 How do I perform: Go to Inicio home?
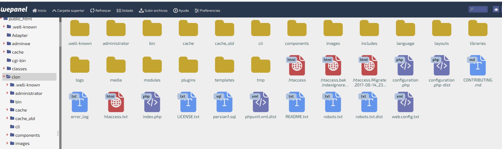click(x=39, y=10)
